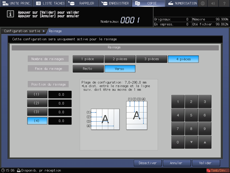The image size is (230, 173).
Task: Increase value with up arrow key
Action: tap(205, 142)
